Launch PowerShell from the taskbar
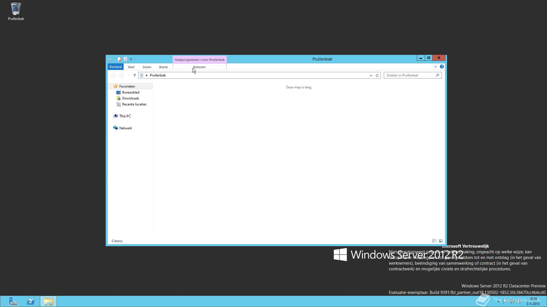 click(31, 301)
